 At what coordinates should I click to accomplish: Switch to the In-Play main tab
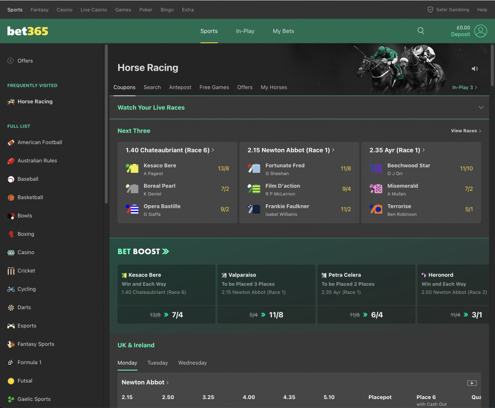[245, 31]
